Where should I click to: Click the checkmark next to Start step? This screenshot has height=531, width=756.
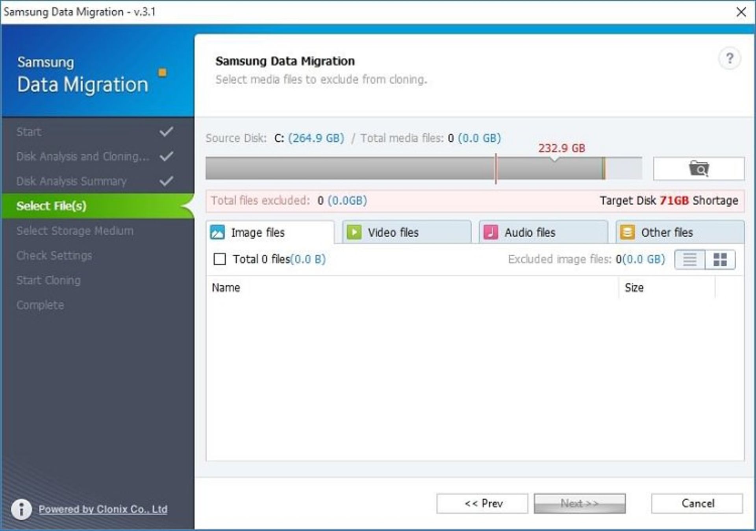click(166, 131)
